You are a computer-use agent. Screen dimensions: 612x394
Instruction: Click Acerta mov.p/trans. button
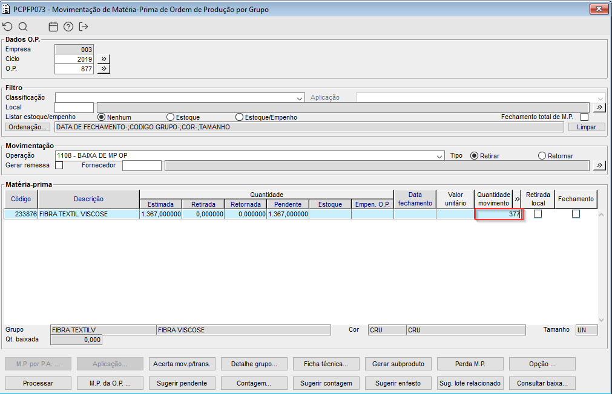(182, 364)
